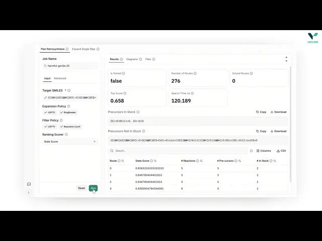Click the info icon beside Plan Retrosynthesis
Viewport: 322px width, 241px height.
67,49
